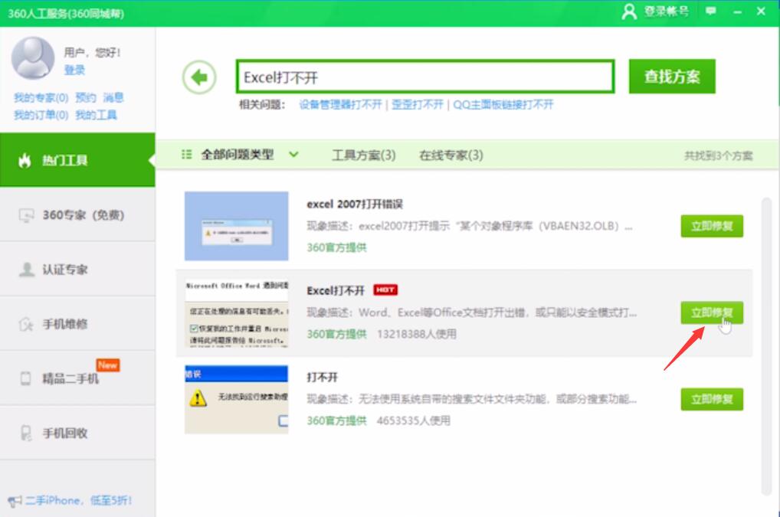
Task: Expand the 全部问题类型 dropdown arrow
Action: [293, 154]
